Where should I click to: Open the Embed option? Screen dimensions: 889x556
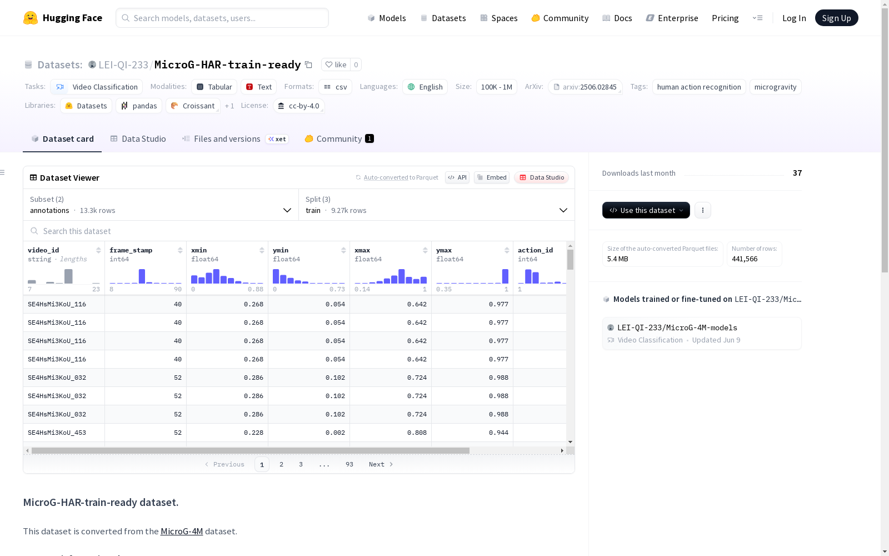(492, 177)
